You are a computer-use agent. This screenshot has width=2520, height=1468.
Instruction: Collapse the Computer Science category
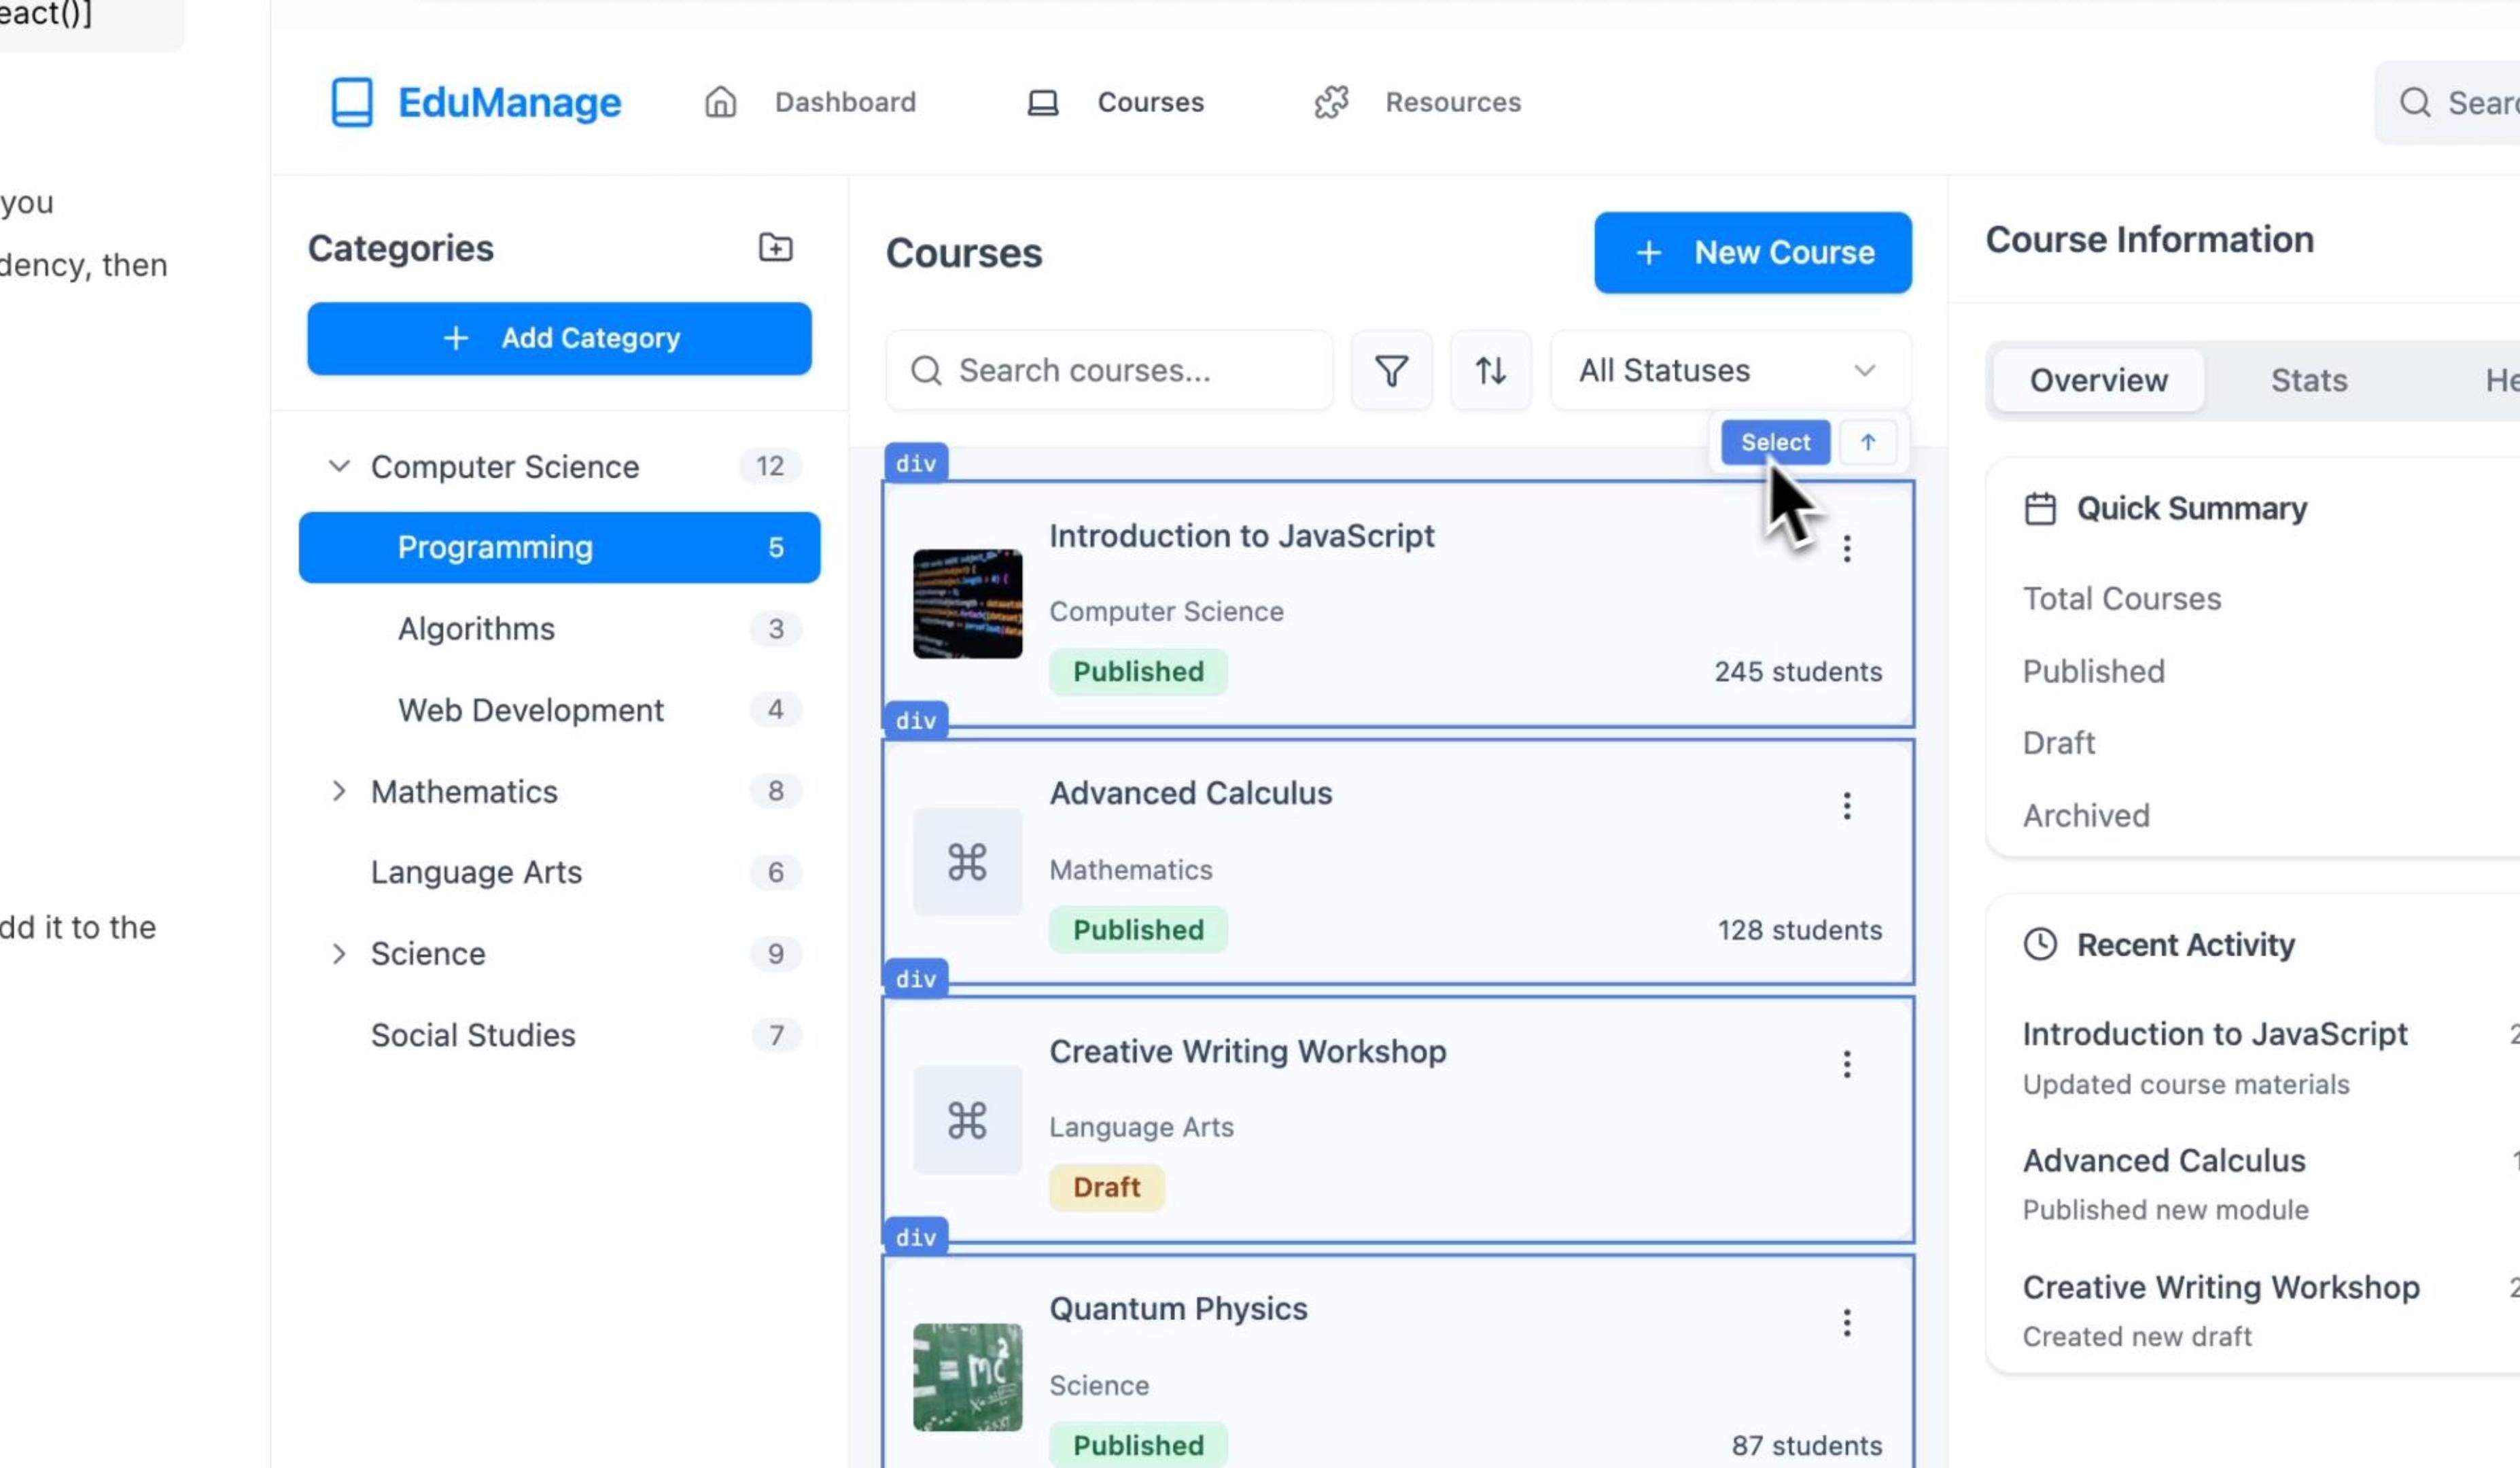(339, 466)
